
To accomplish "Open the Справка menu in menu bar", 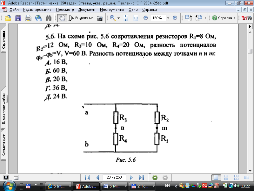I will coord(149,10).
